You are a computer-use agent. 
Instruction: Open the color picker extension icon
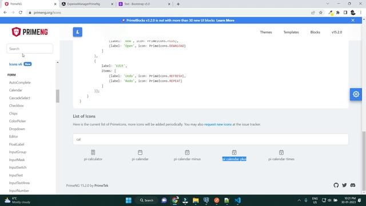coord(331,13)
